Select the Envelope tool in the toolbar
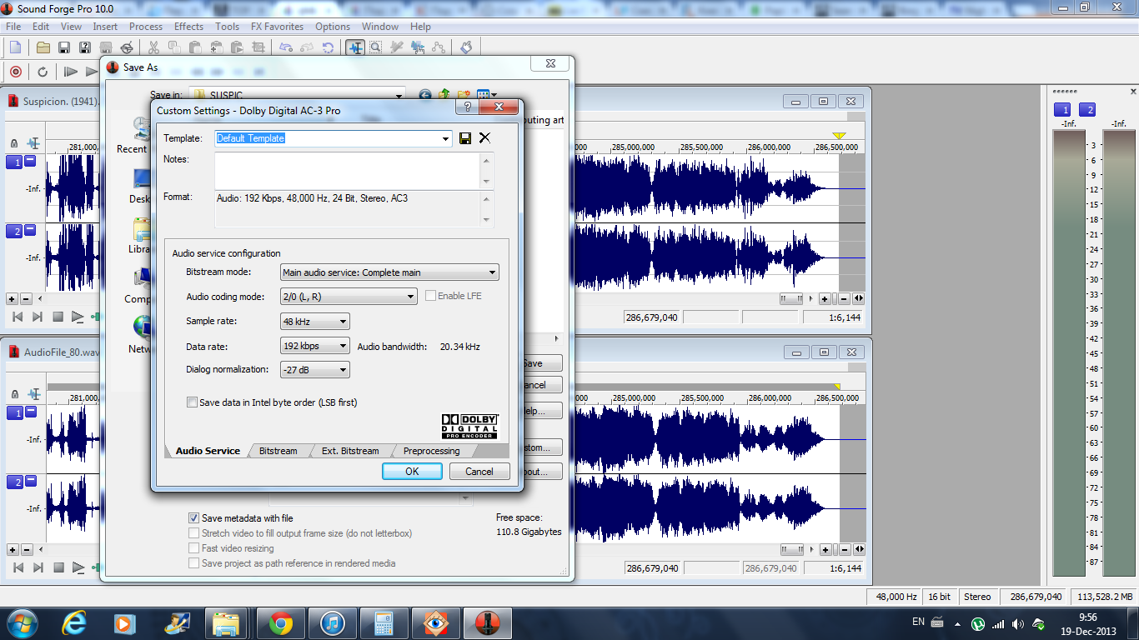 (438, 47)
